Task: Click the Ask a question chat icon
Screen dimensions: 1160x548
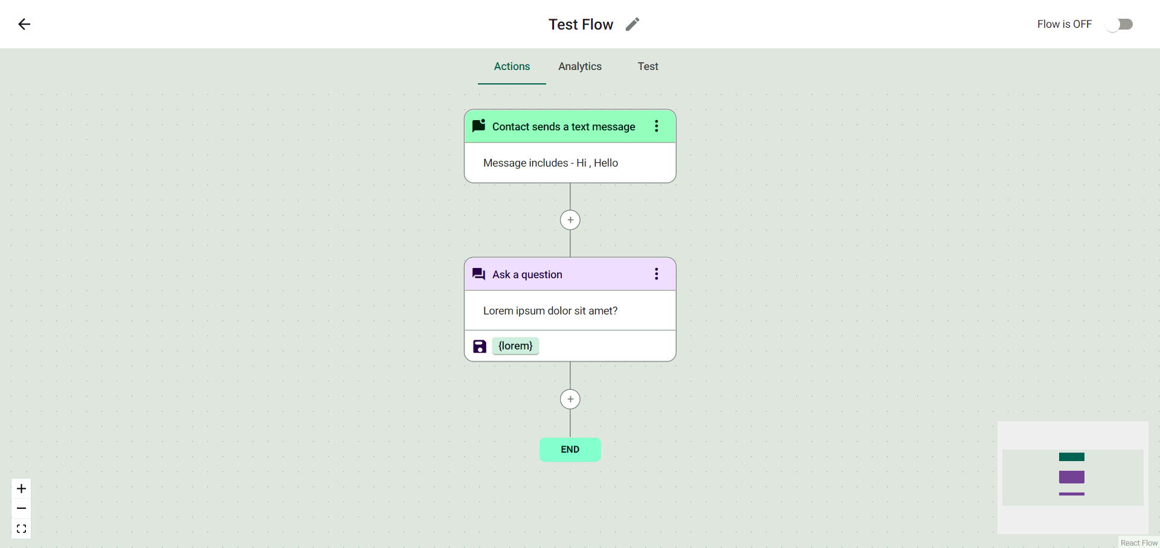Action: pos(478,274)
